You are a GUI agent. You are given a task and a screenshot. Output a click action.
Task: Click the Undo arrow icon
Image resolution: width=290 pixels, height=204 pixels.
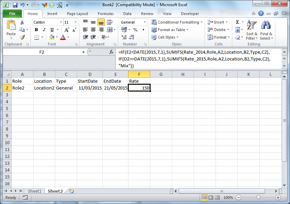click(x=23, y=5)
